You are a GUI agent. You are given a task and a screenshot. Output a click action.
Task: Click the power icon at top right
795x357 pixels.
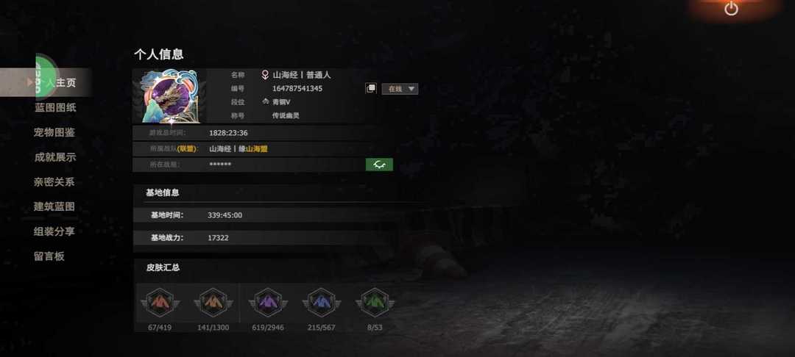[x=731, y=8]
